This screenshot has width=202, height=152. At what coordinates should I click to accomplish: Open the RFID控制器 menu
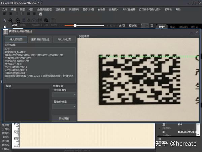[x=129, y=9]
